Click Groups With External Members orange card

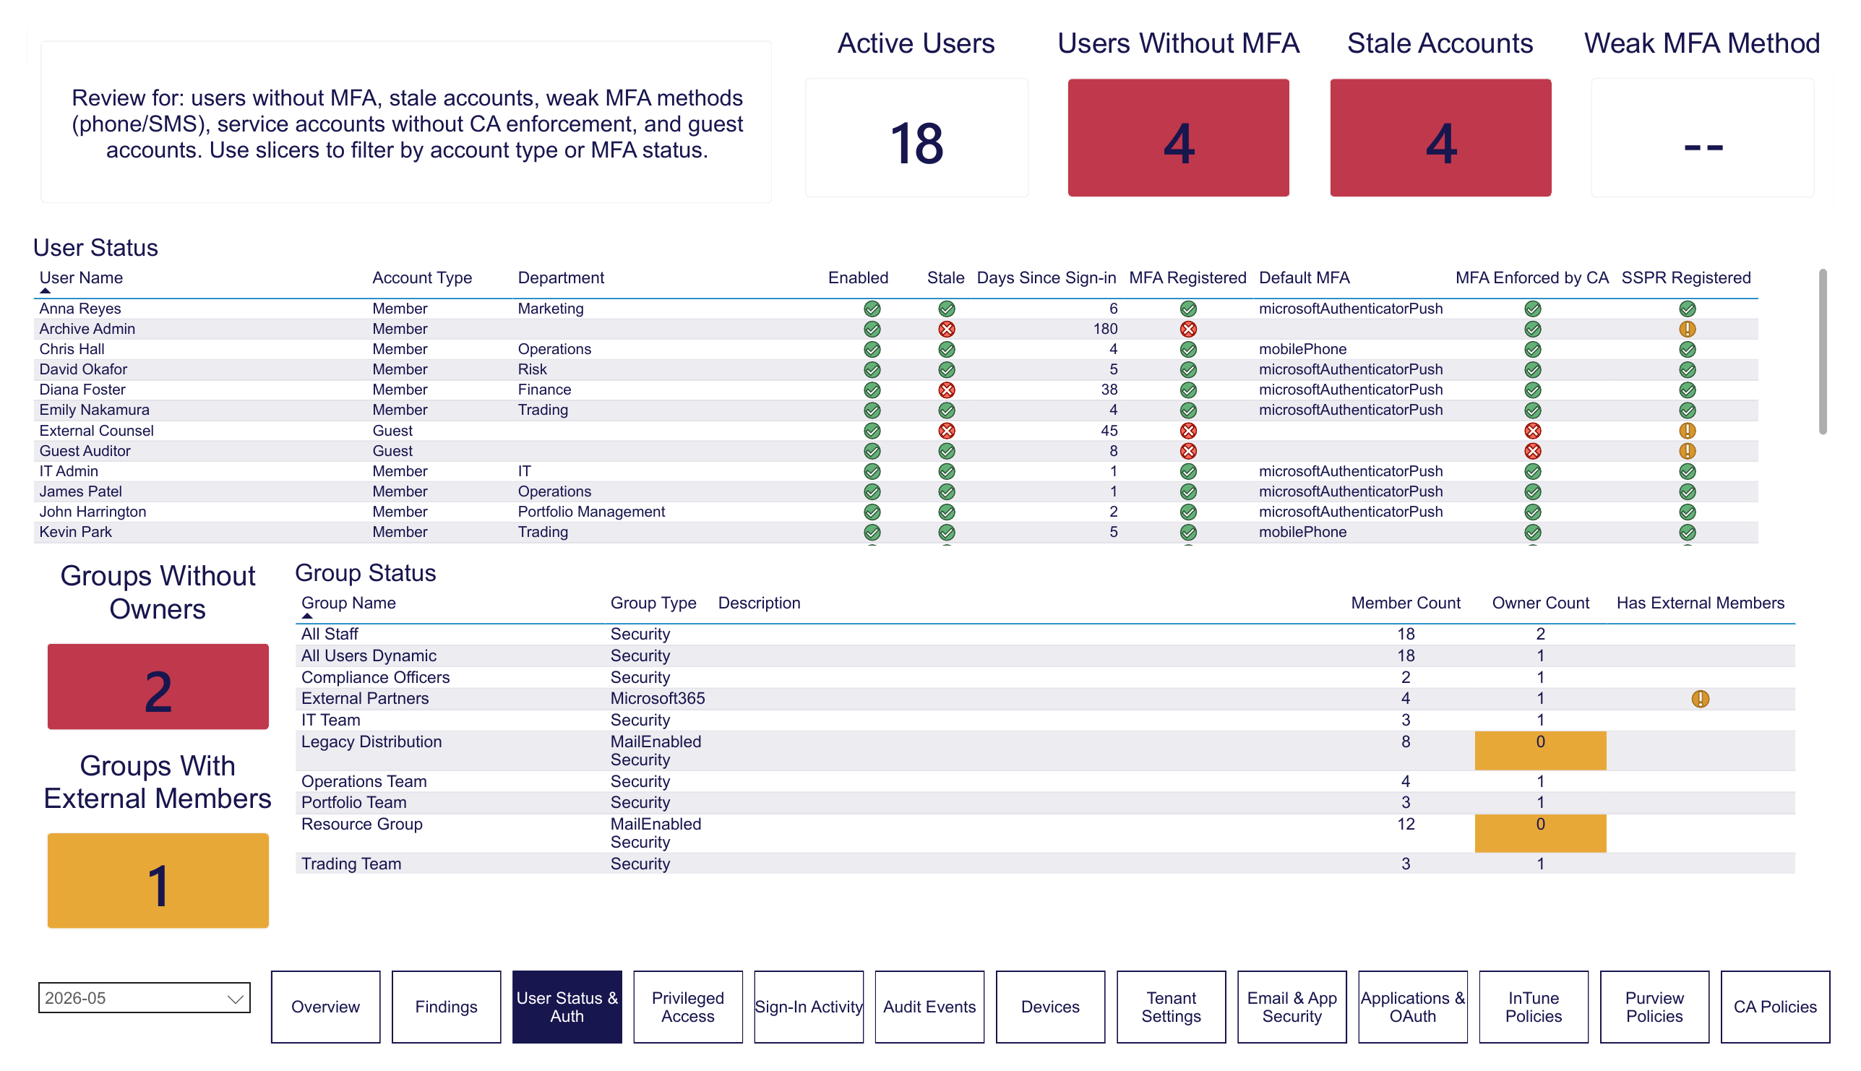[x=158, y=879]
